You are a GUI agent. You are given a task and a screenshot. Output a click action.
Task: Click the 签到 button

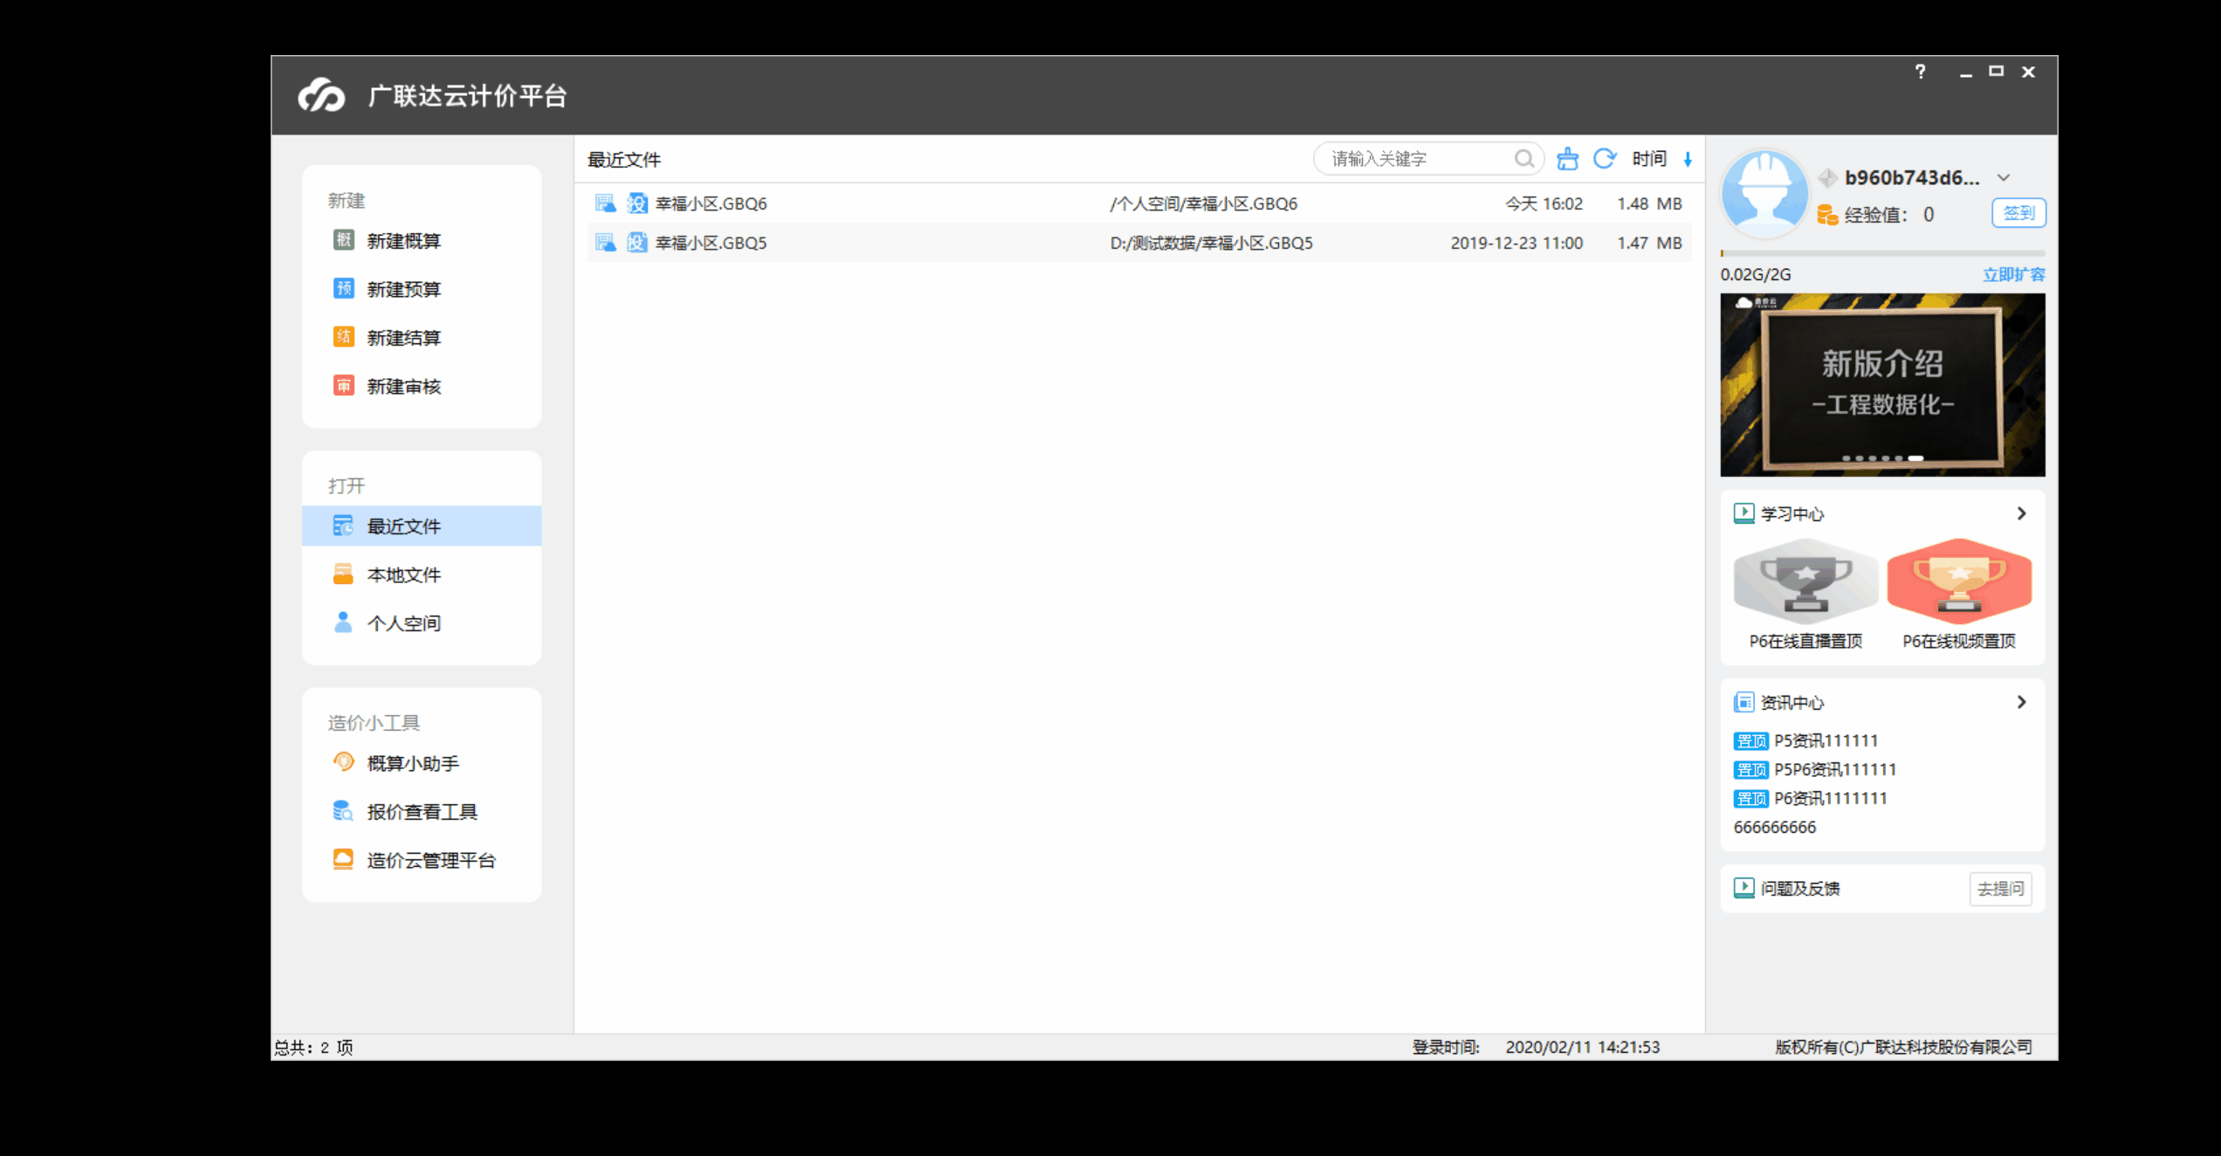pyautogui.click(x=2018, y=213)
